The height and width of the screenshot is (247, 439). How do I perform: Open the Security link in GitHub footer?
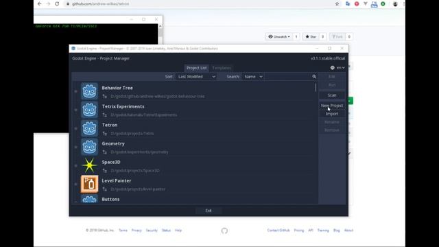152,231
